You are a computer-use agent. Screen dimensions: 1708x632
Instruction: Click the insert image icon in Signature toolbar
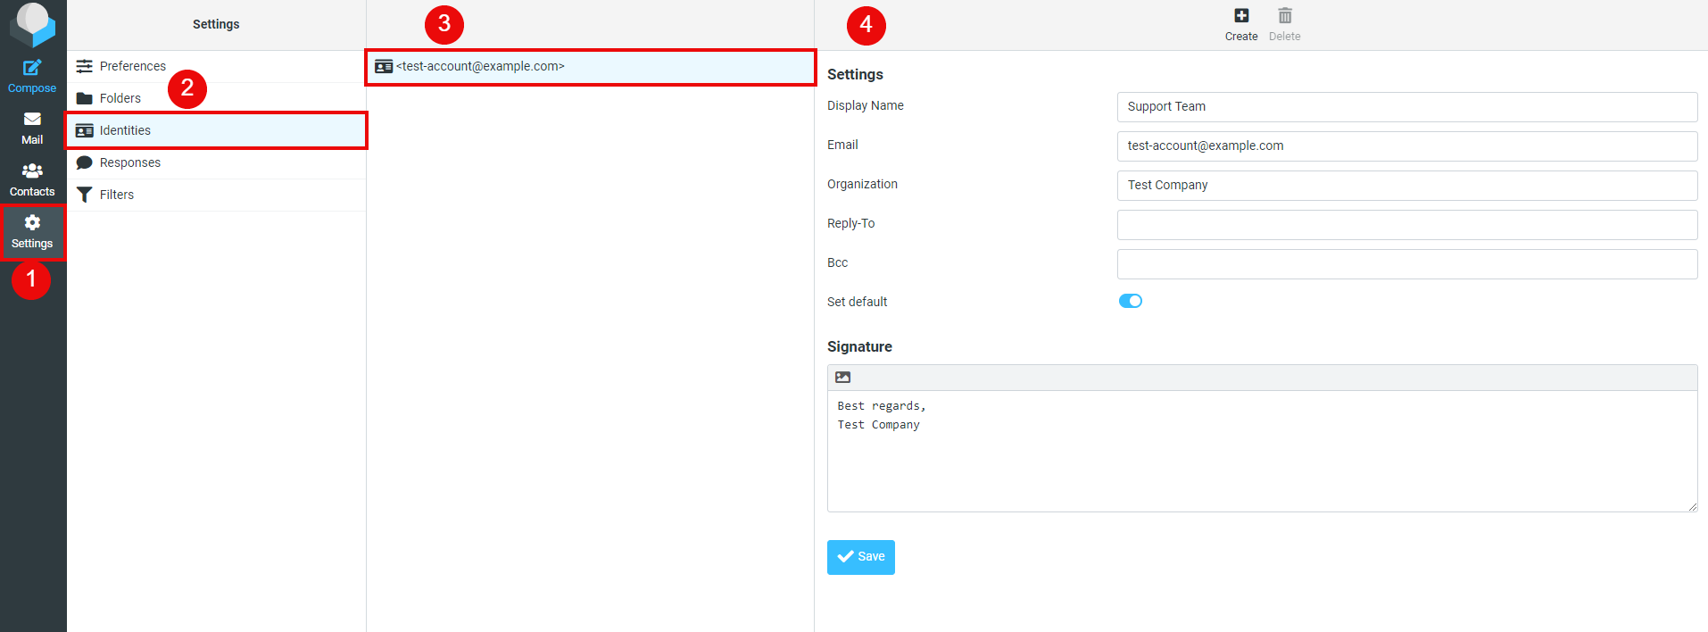coord(842,378)
